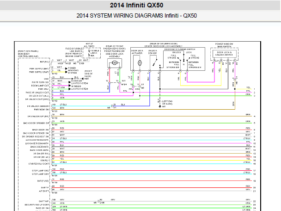Click the '2014 SYSTEM WIRING DIAGRAMS Infiniti - QX50' subtitle
Image resolution: width=281 pixels, height=211 pixels.
pyautogui.click(x=136, y=16)
